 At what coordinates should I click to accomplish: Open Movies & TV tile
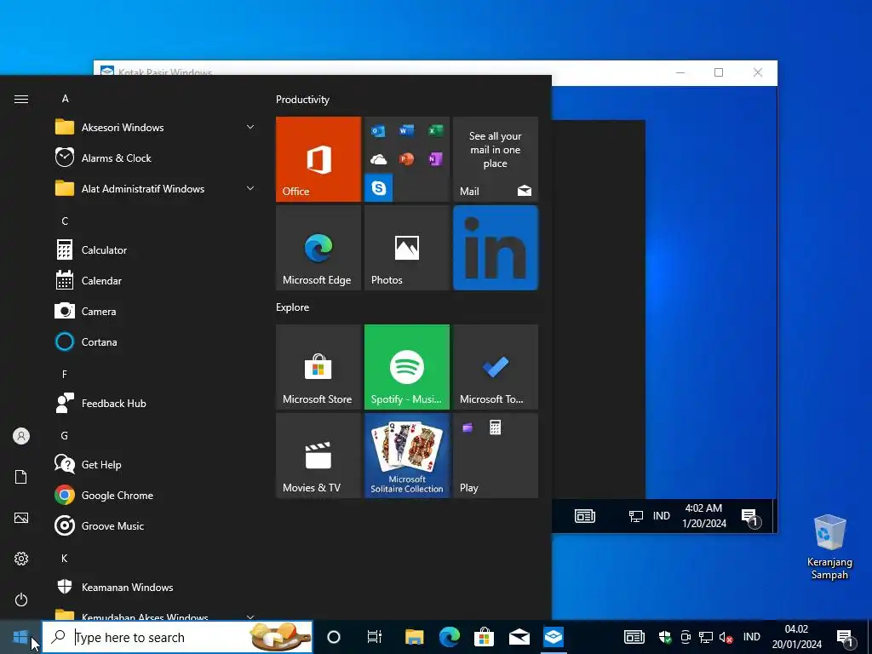pos(318,456)
